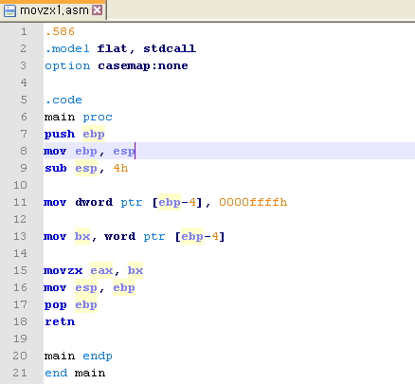Screen dimensions: 415x384
Task: Click line number 21 in gutter
Action: click(x=20, y=373)
